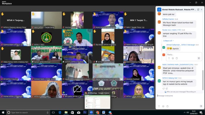Open Microsoft Word from the taskbar
This screenshot has height=115, width=205.
104,112
